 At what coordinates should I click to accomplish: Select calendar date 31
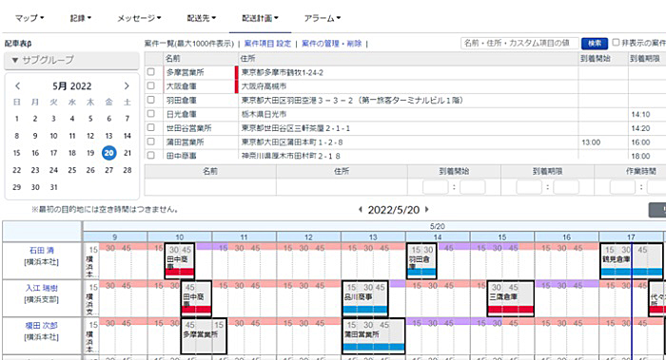53,187
